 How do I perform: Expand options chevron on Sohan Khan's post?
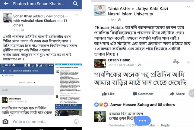coord(77,15)
